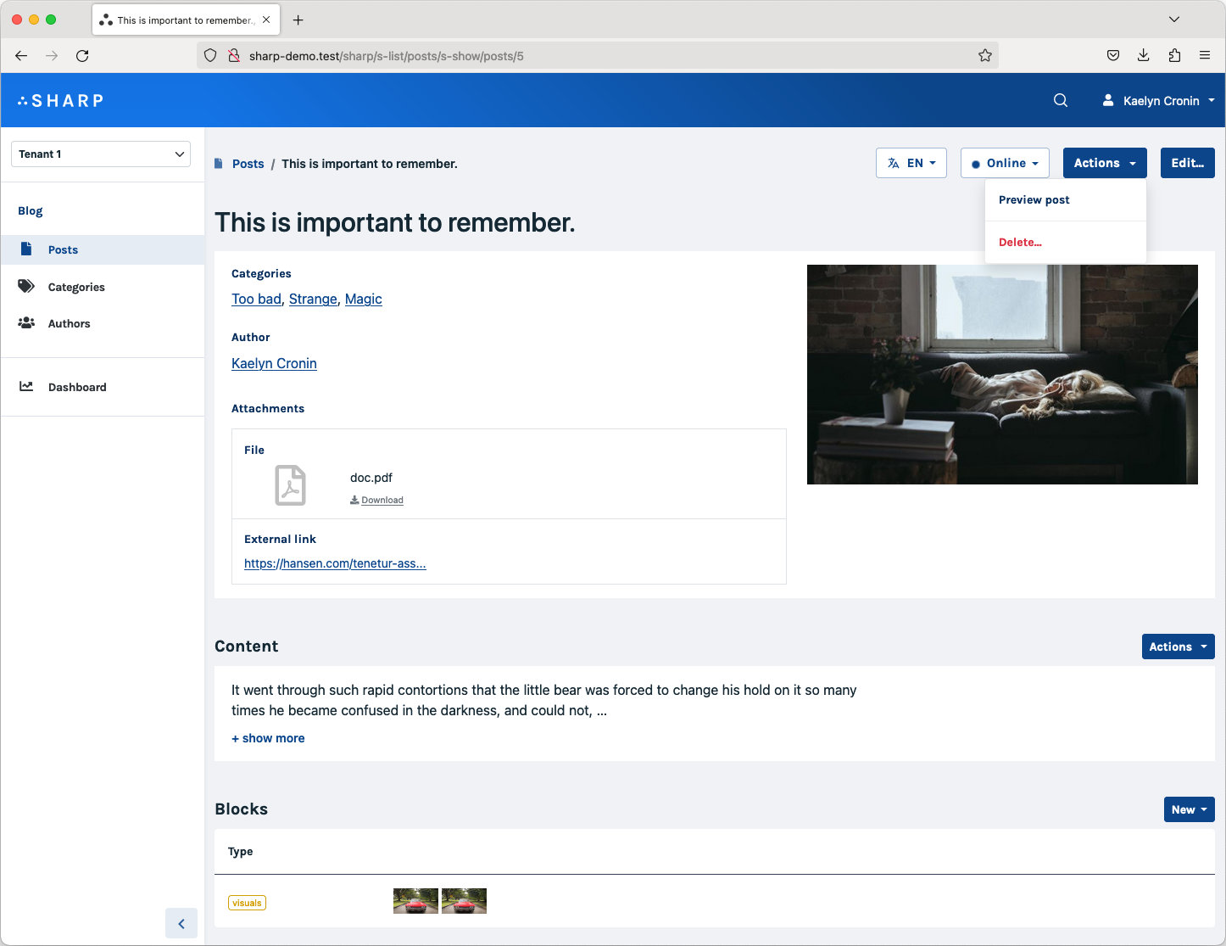Screen dimensions: 1226x946
Task: Open the browser extensions puzzle icon
Action: pos(1174,56)
